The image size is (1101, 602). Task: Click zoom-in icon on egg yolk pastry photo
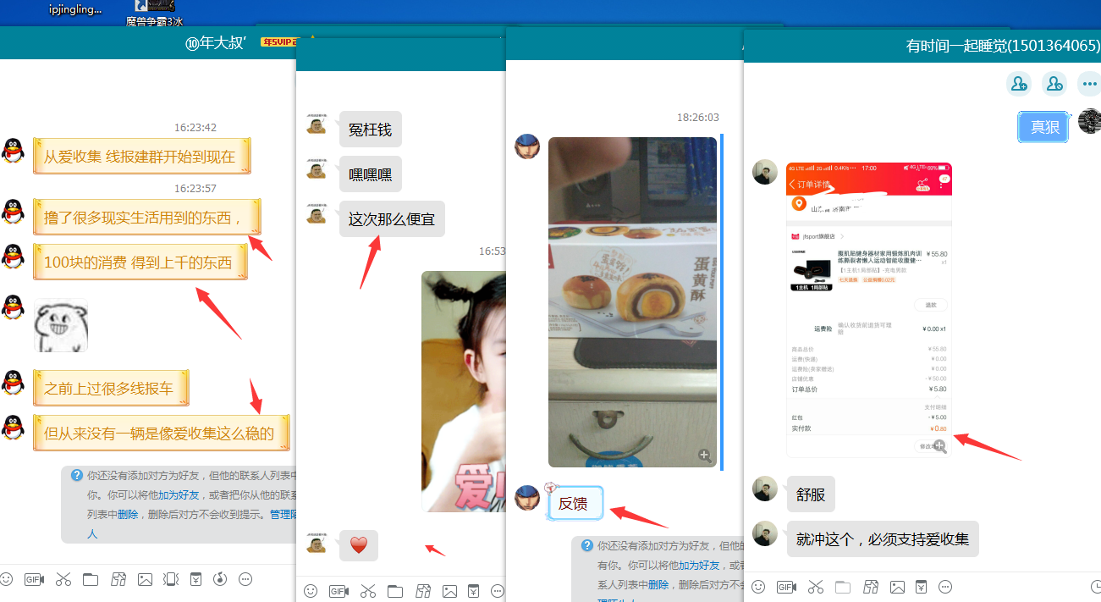pos(704,456)
